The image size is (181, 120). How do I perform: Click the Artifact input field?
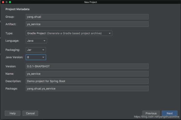pyautogui.click(x=87, y=24)
